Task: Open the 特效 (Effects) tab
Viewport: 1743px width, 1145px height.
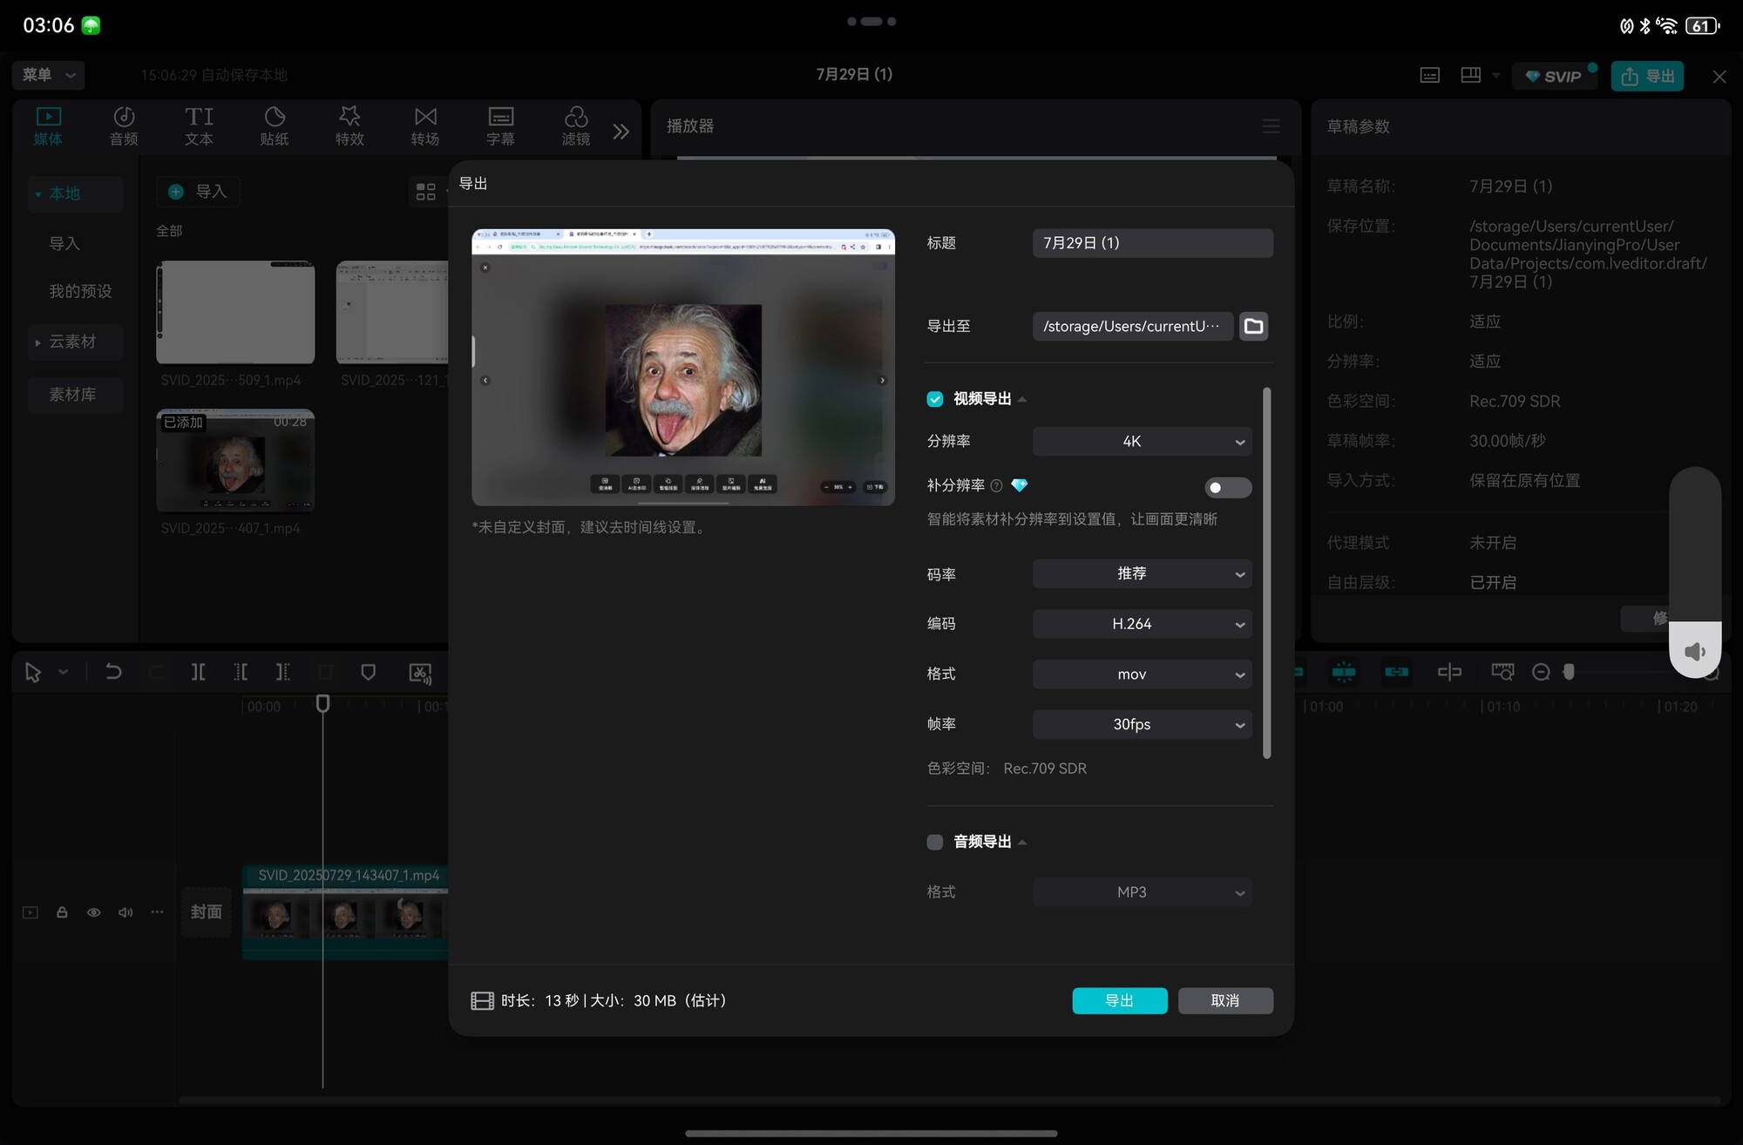Action: click(x=349, y=126)
